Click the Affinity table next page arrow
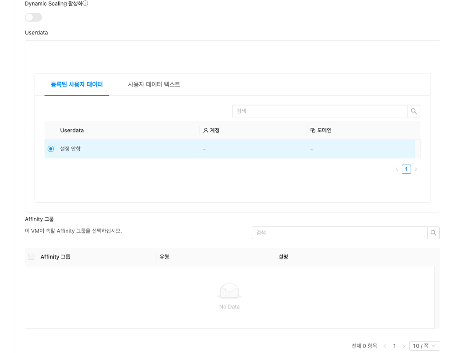The height and width of the screenshot is (353, 449). [x=404, y=346]
